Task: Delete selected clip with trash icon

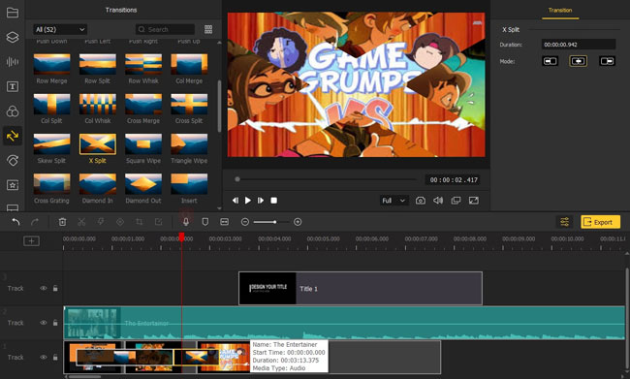Action: coord(62,222)
